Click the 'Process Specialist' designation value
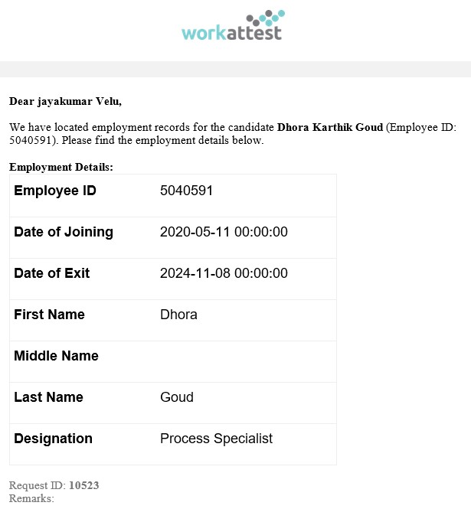Viewport: 471px width, 522px height. click(216, 439)
